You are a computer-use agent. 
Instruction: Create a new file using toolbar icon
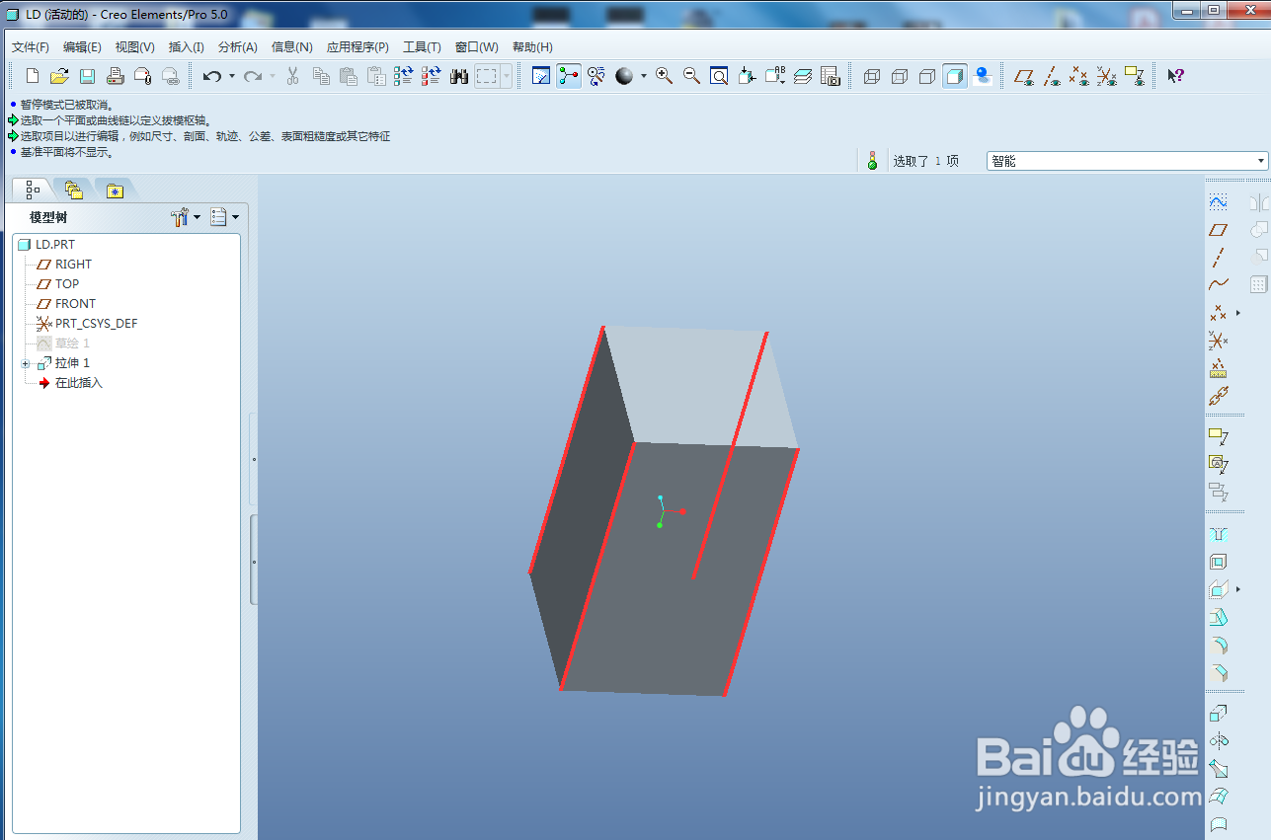point(33,76)
